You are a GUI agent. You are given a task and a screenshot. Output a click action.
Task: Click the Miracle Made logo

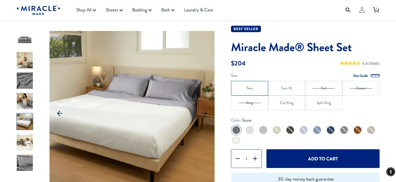click(38, 10)
